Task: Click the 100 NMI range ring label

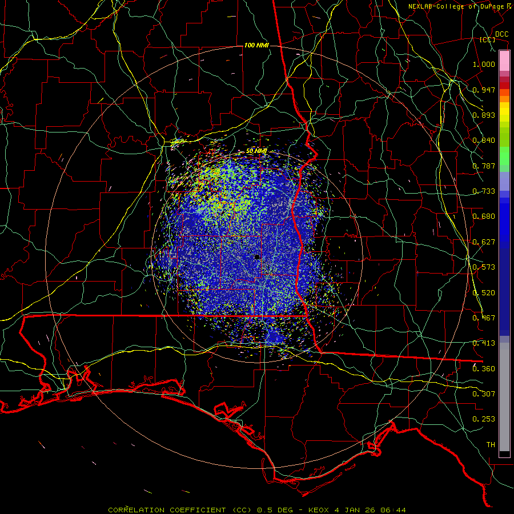Action: (256, 45)
